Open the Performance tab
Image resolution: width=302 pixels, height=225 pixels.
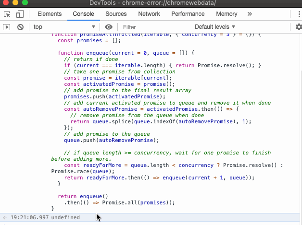[x=188, y=14]
